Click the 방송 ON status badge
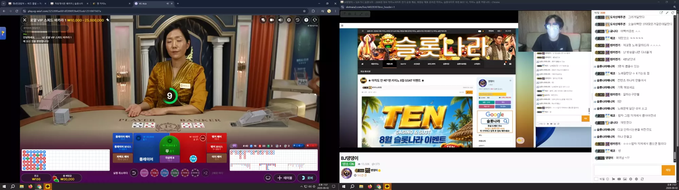 point(348,164)
